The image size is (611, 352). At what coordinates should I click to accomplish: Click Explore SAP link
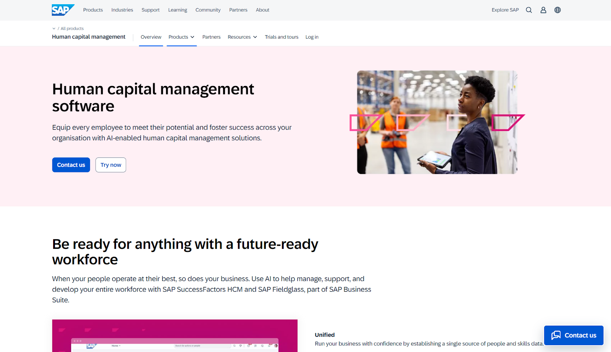coord(505,10)
